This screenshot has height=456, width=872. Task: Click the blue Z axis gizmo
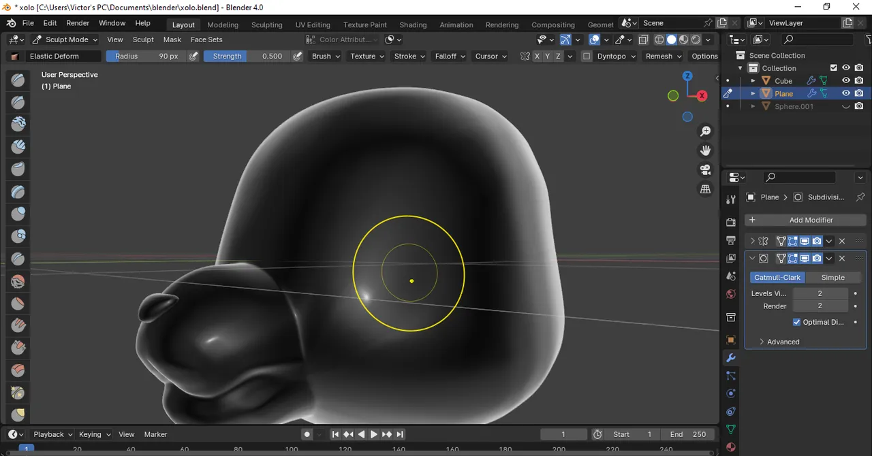point(687,76)
